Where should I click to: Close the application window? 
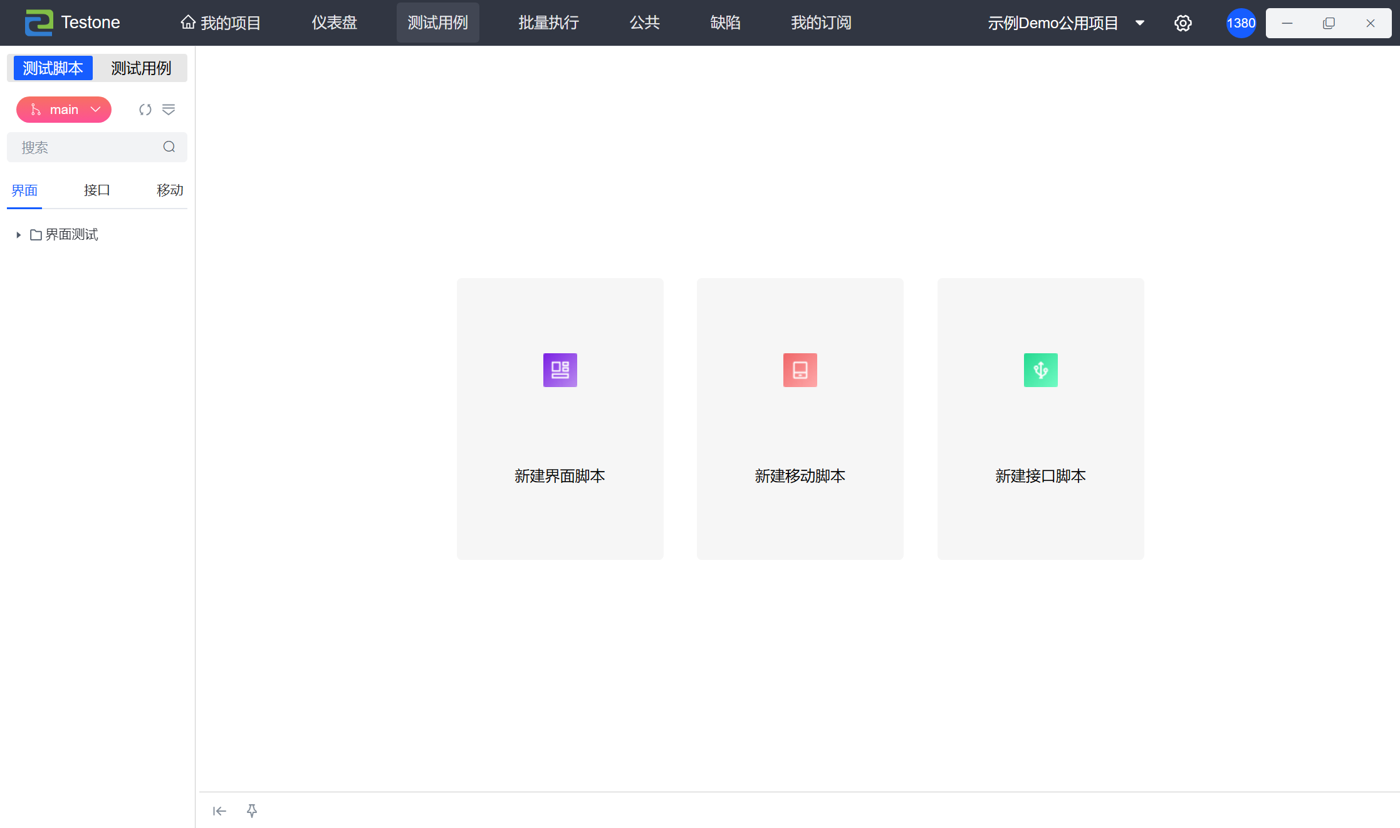click(1371, 23)
